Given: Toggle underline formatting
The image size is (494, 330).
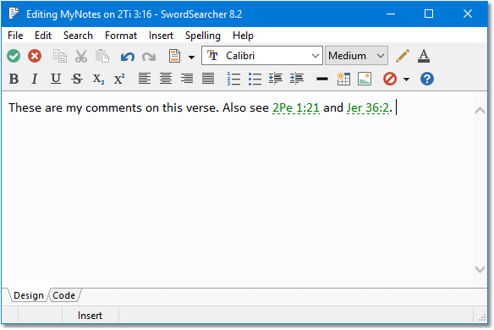Looking at the screenshot, I should coord(56,79).
